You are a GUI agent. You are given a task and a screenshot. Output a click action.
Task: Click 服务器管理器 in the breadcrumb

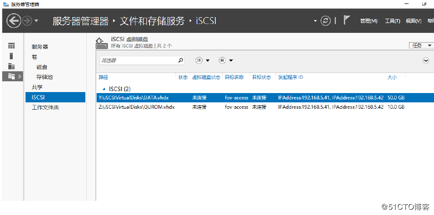[x=80, y=21]
